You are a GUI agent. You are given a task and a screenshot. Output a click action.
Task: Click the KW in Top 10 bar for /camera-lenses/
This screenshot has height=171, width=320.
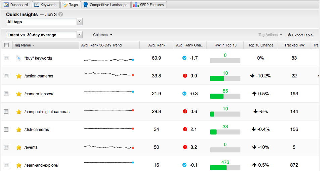pos(225,96)
